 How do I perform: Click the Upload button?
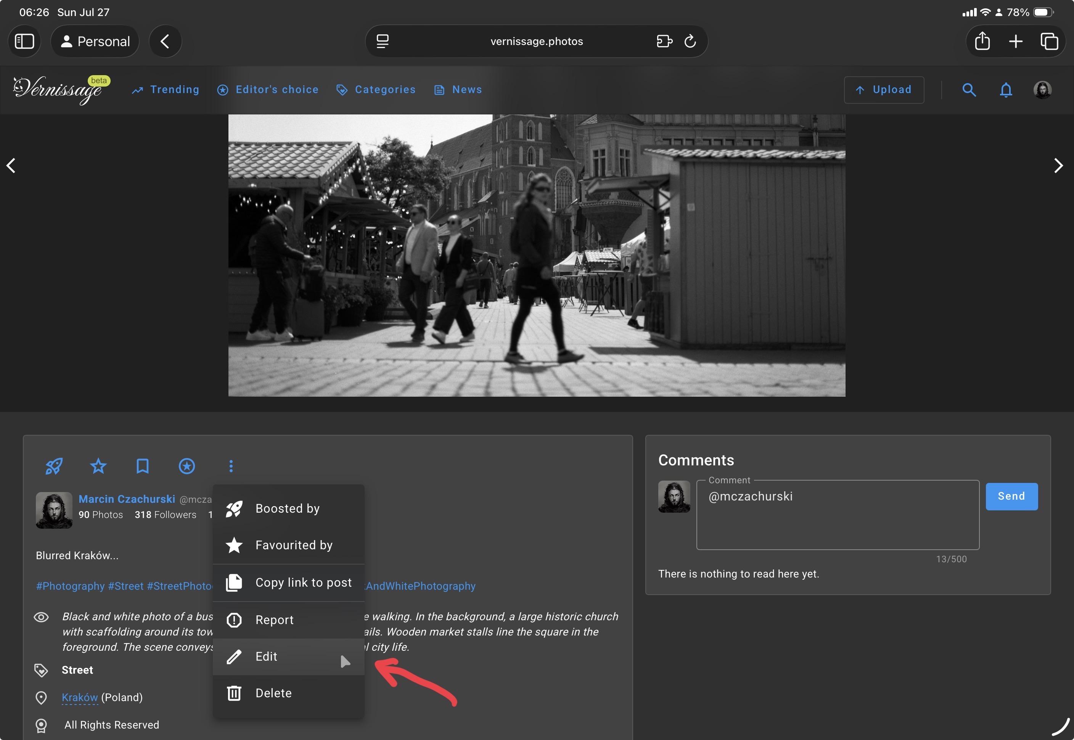[883, 90]
